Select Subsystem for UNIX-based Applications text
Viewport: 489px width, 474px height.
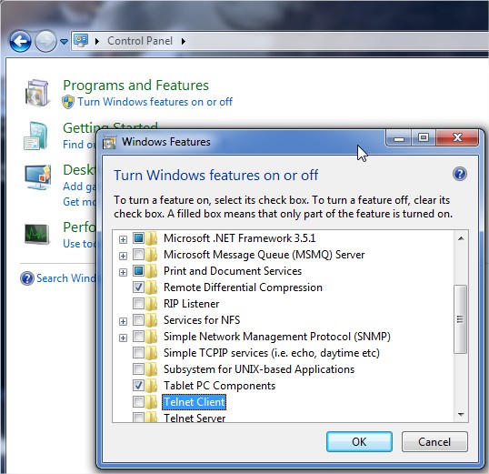click(259, 369)
